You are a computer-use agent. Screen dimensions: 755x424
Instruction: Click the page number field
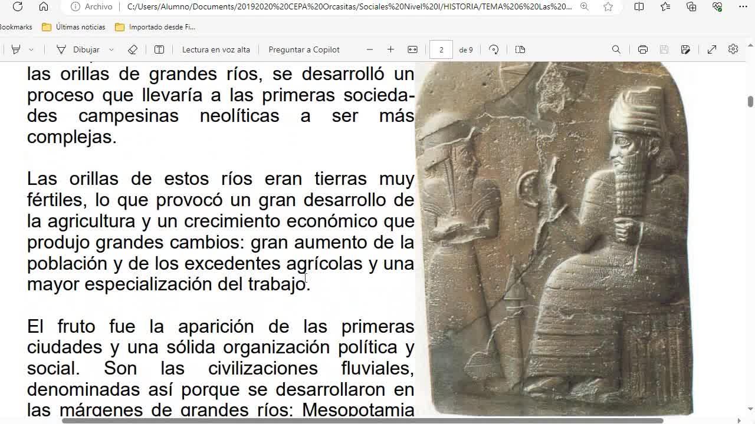(x=441, y=49)
